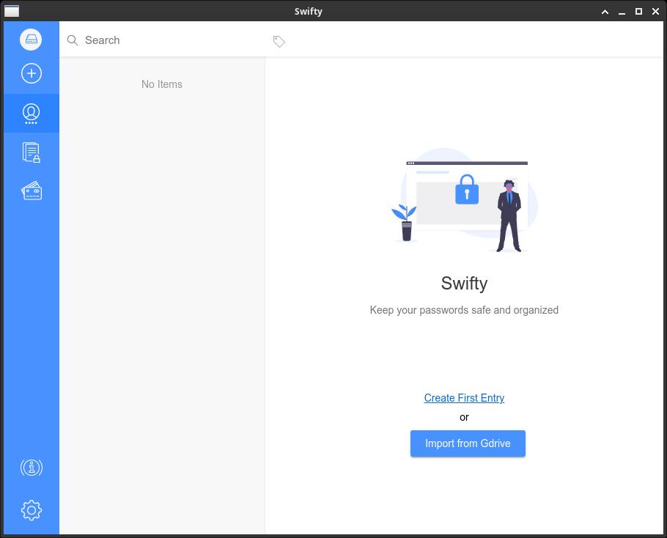
Task: Open Settings gear icon
Action: click(x=32, y=510)
